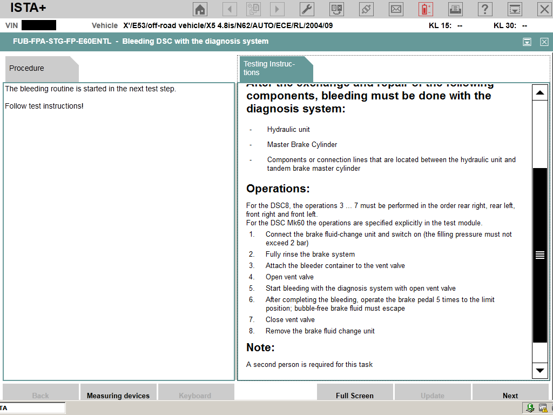Go to the ISTA+ home screen

pos(200,9)
